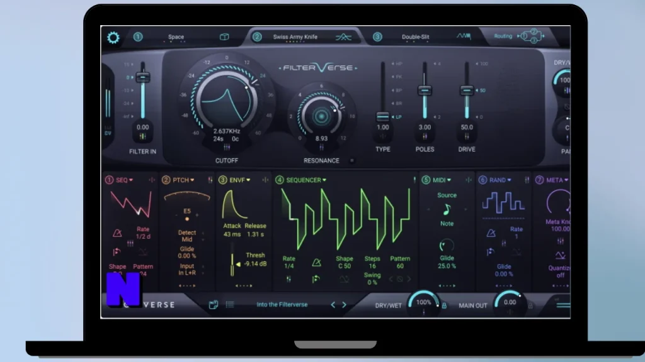Open settings with the gear icon

[113, 37]
